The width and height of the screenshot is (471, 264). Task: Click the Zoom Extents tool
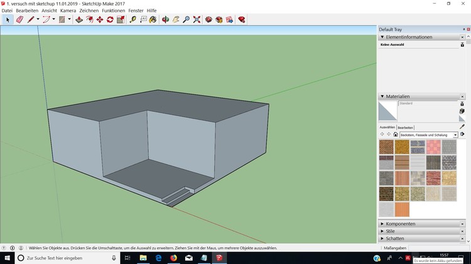(197, 20)
